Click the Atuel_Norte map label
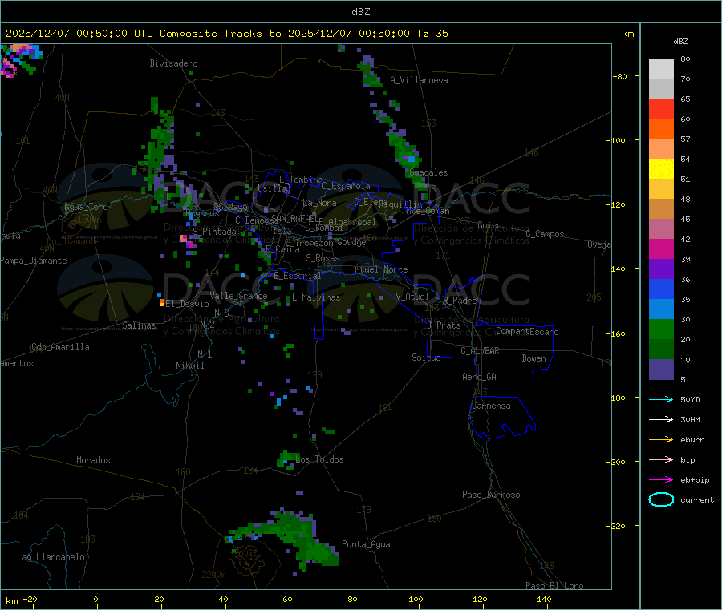This screenshot has height=610, width=722. click(x=381, y=269)
